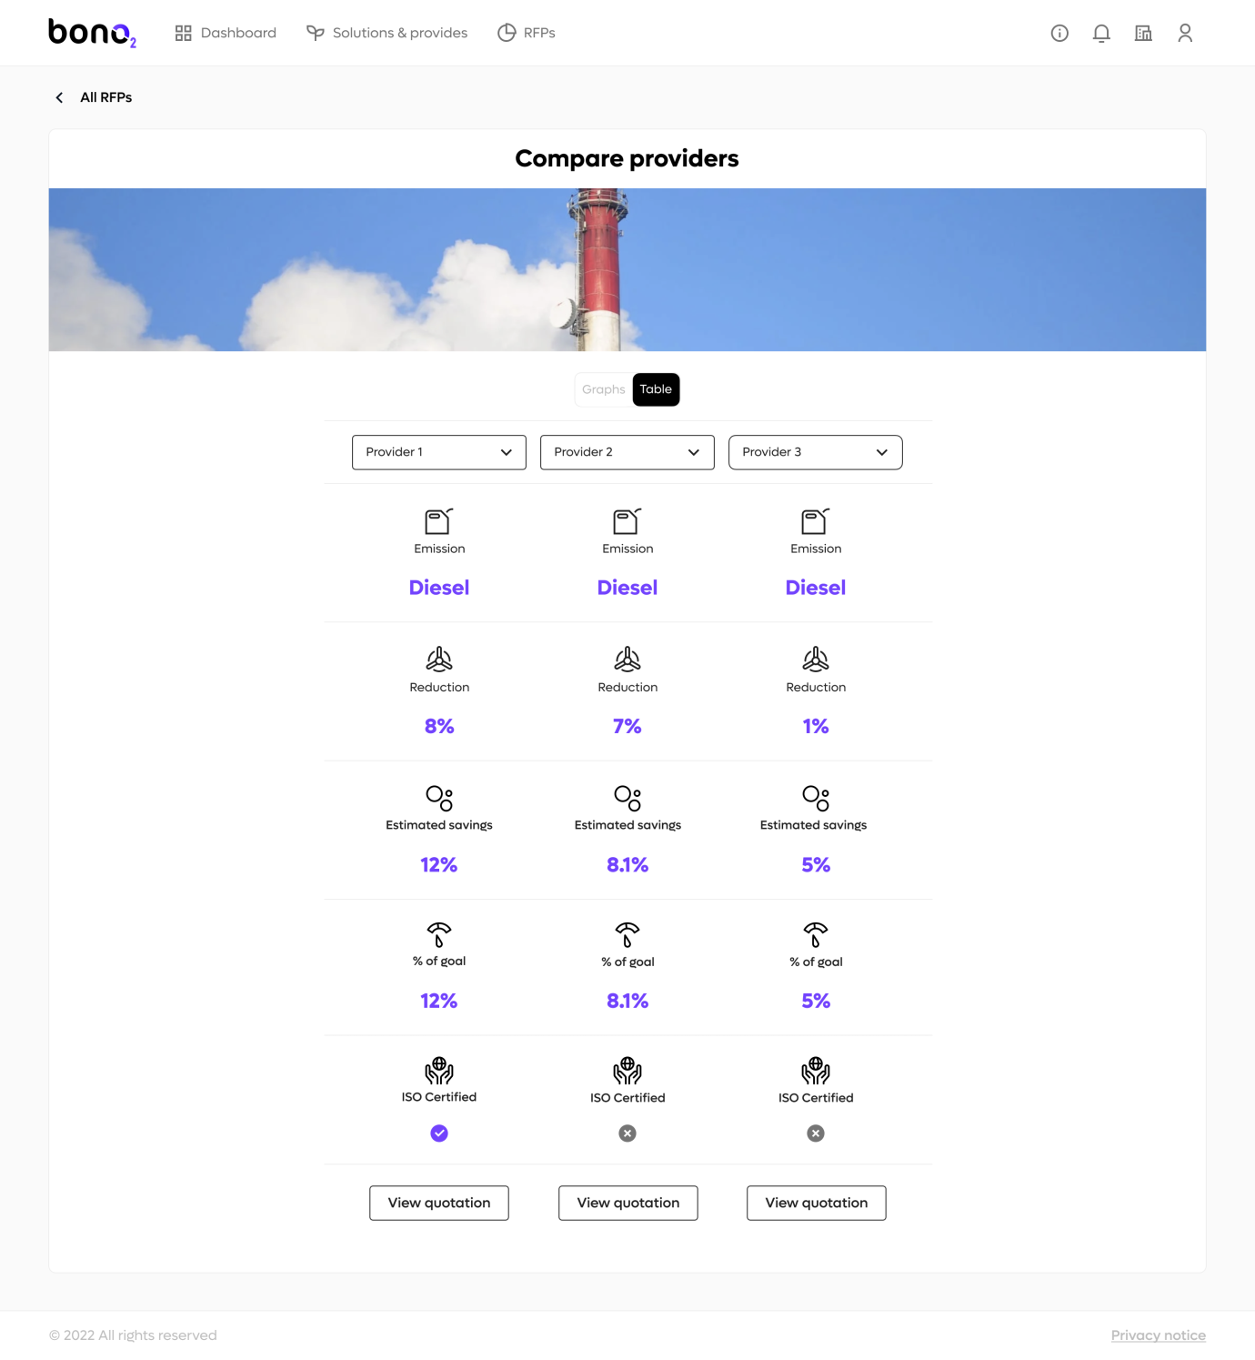Screen dimensions: 1255x1360
Task: Switch the view to Graphs
Action: (603, 389)
